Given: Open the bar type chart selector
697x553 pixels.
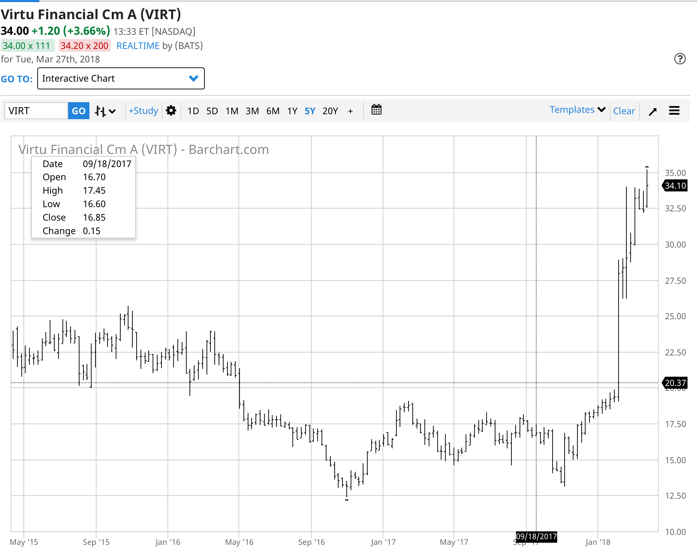Looking at the screenshot, I should (x=105, y=111).
